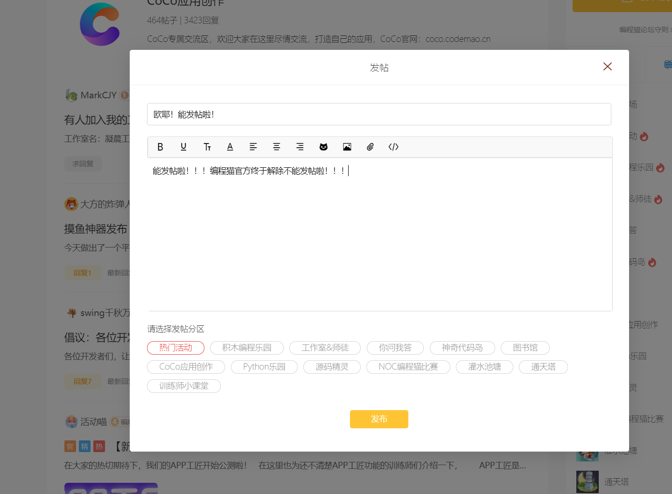Open the 摸鱼神器发布 post in background
The height and width of the screenshot is (494, 672).
coord(96,229)
